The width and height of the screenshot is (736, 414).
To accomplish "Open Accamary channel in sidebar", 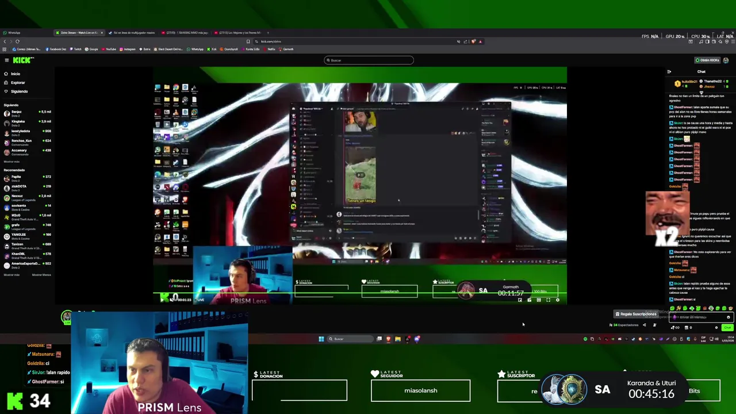I will pos(27,152).
